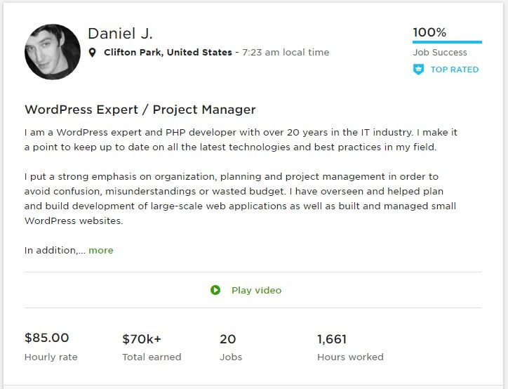Click Clifton Park, United States location
Image resolution: width=508 pixels, height=389 pixels.
pyautogui.click(x=168, y=53)
